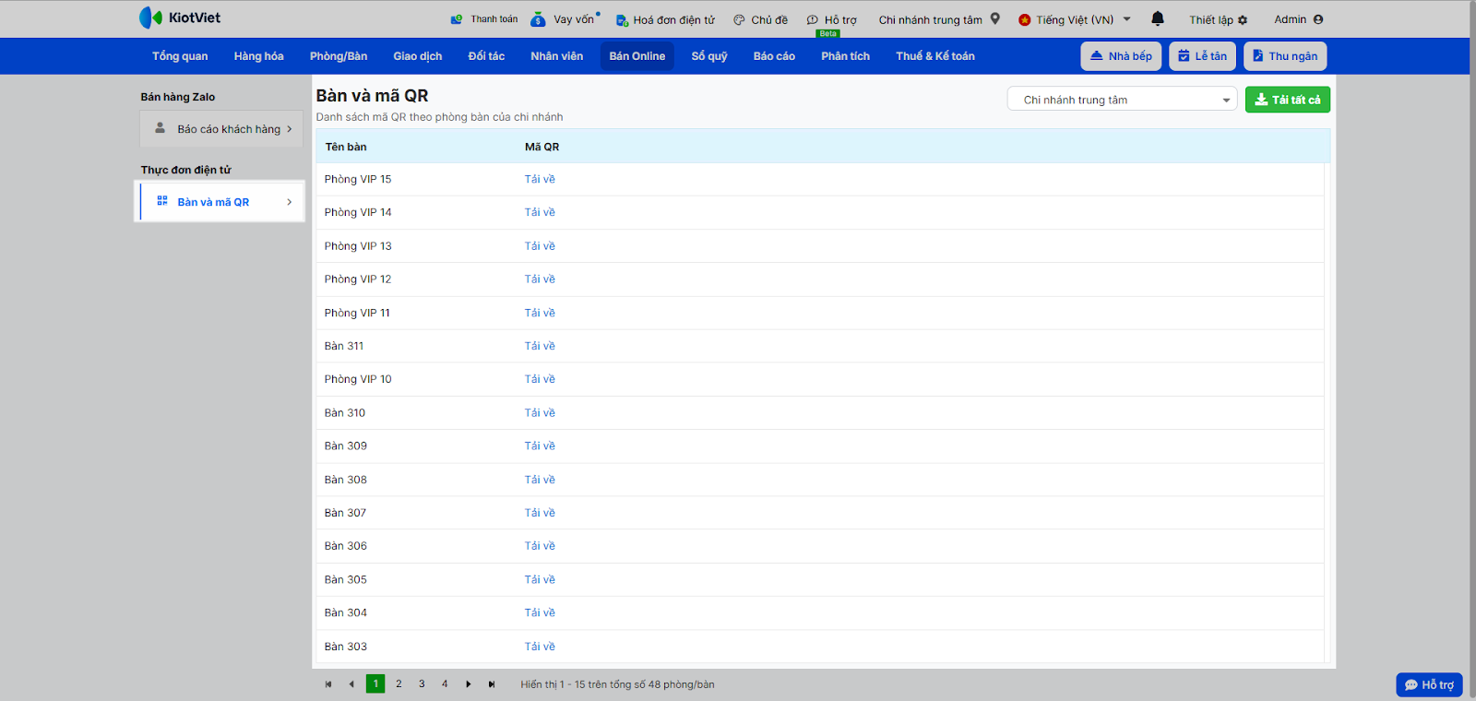Go to last page of the table
Image resolution: width=1476 pixels, height=701 pixels.
click(492, 684)
